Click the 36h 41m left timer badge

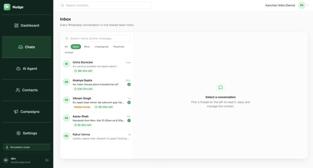pyautogui.click(x=83, y=71)
